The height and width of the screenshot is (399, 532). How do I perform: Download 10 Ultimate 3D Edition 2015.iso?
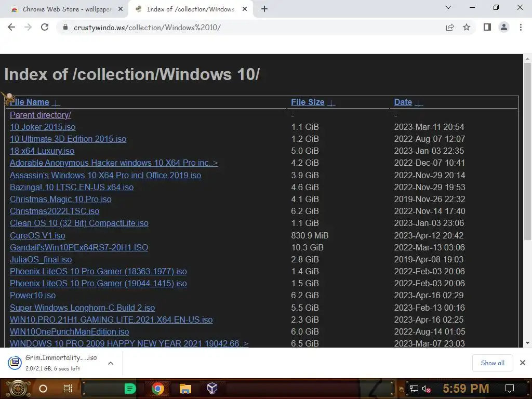68,139
